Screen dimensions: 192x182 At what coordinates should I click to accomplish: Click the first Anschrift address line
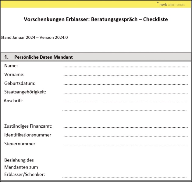tap(125, 101)
